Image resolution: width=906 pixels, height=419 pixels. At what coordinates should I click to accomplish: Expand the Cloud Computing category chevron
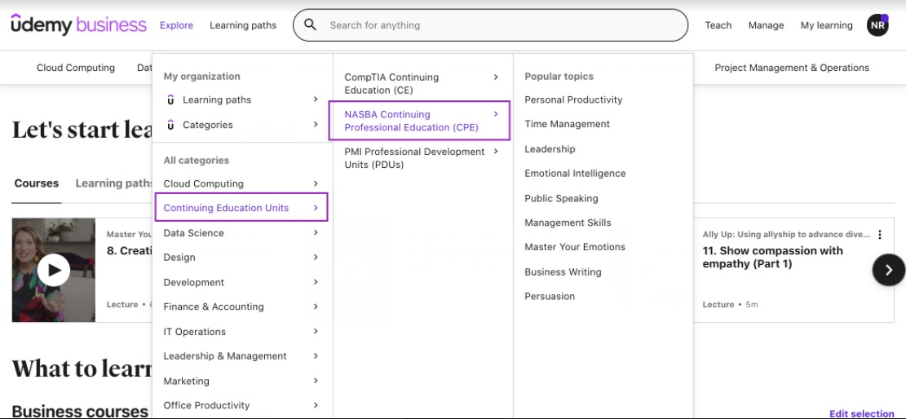tap(316, 183)
